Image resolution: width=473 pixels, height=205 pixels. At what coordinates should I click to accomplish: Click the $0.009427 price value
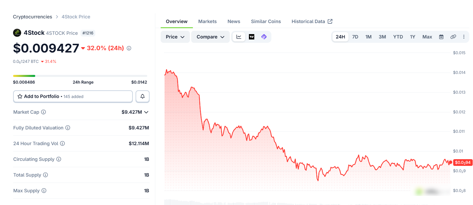tap(46, 48)
